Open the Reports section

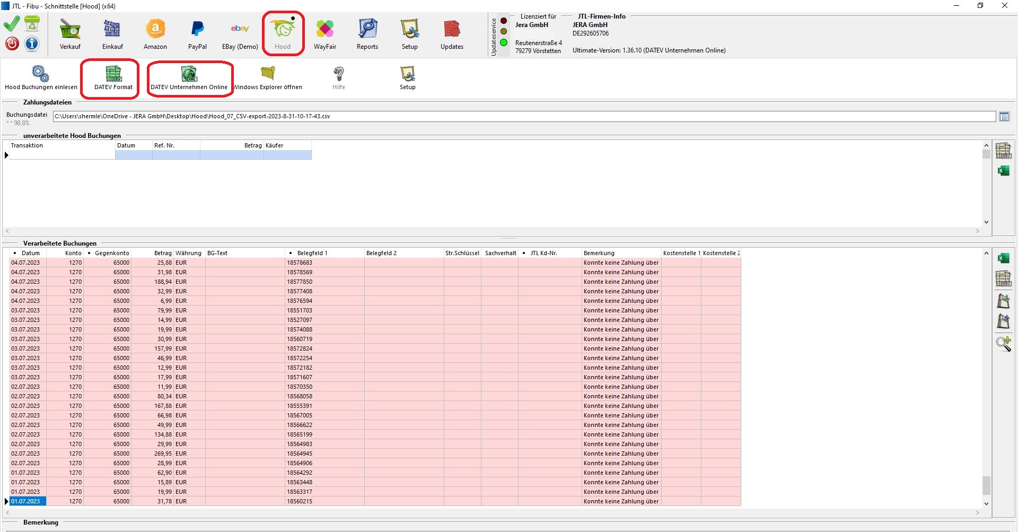pos(367,34)
